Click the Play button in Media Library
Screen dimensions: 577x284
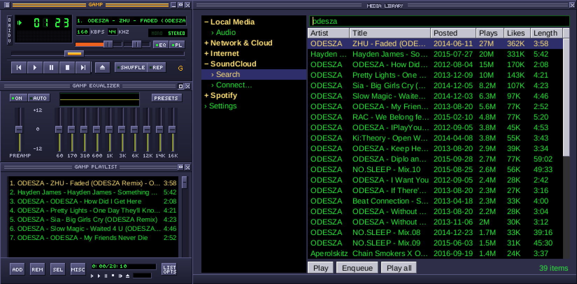click(321, 268)
